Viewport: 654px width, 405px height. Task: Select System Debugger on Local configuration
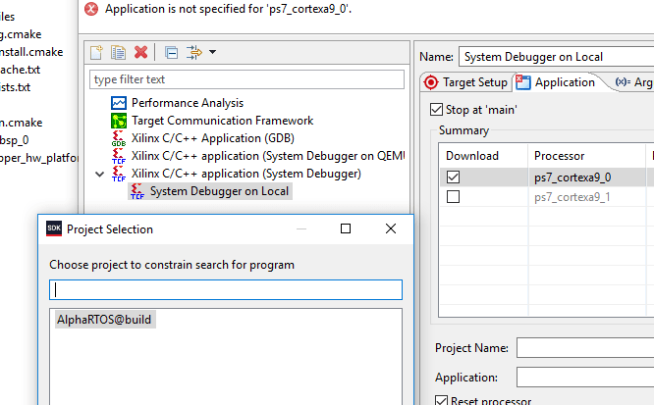pos(219,191)
